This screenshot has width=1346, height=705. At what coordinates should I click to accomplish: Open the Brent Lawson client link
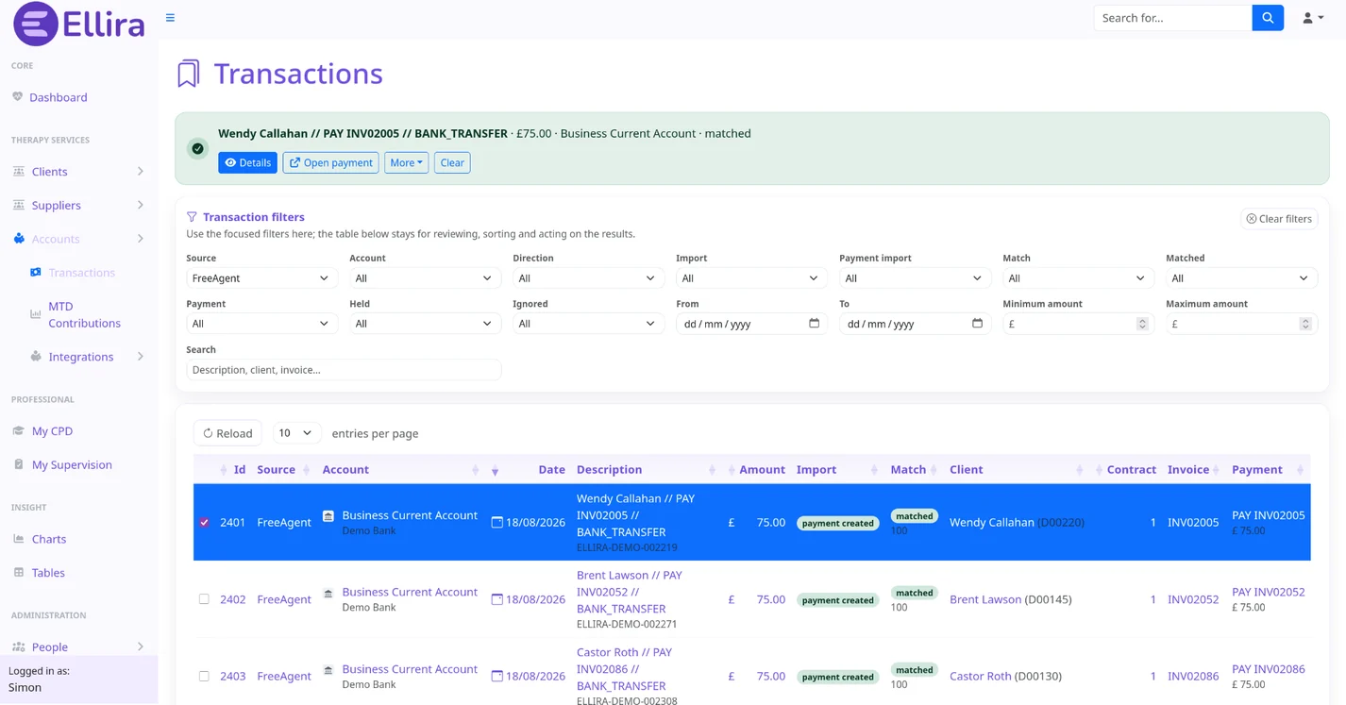[985, 599]
